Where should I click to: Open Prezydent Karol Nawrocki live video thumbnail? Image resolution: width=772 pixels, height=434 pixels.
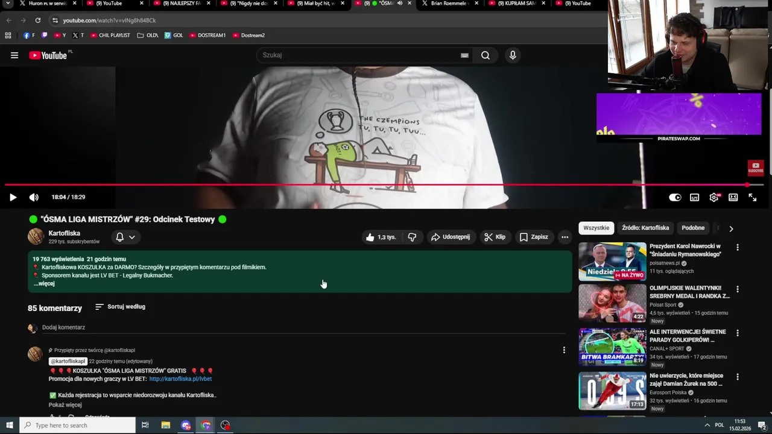(x=612, y=262)
